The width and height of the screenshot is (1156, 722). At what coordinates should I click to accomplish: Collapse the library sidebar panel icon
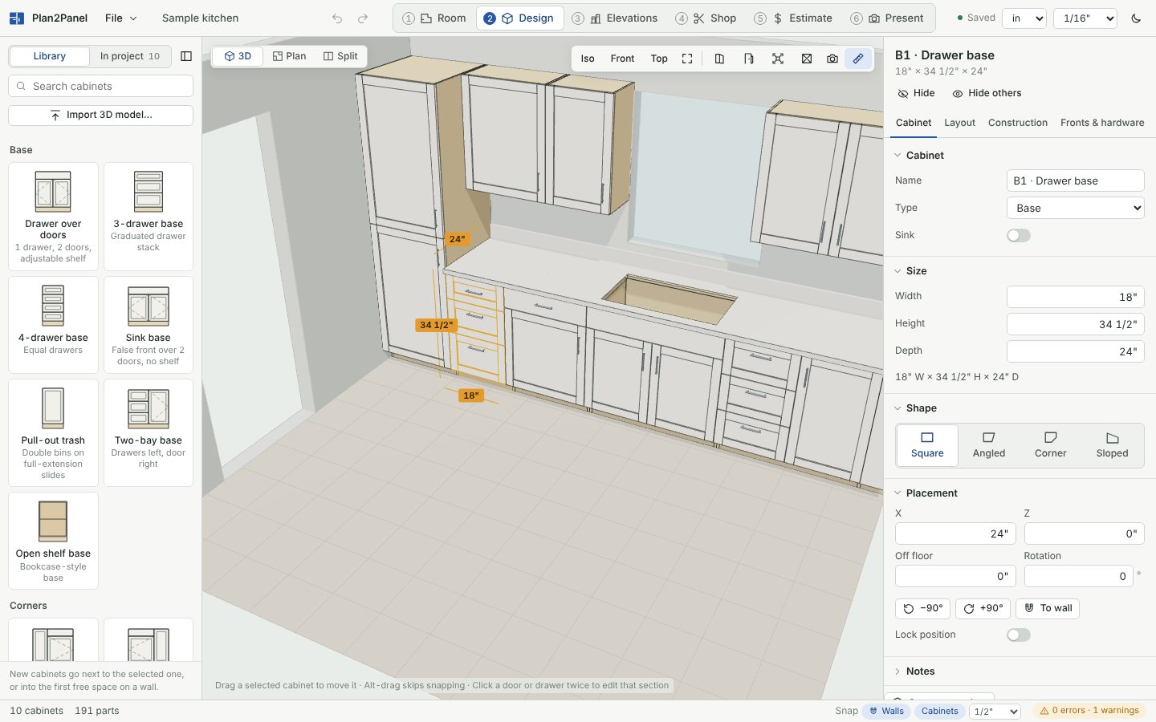(186, 56)
